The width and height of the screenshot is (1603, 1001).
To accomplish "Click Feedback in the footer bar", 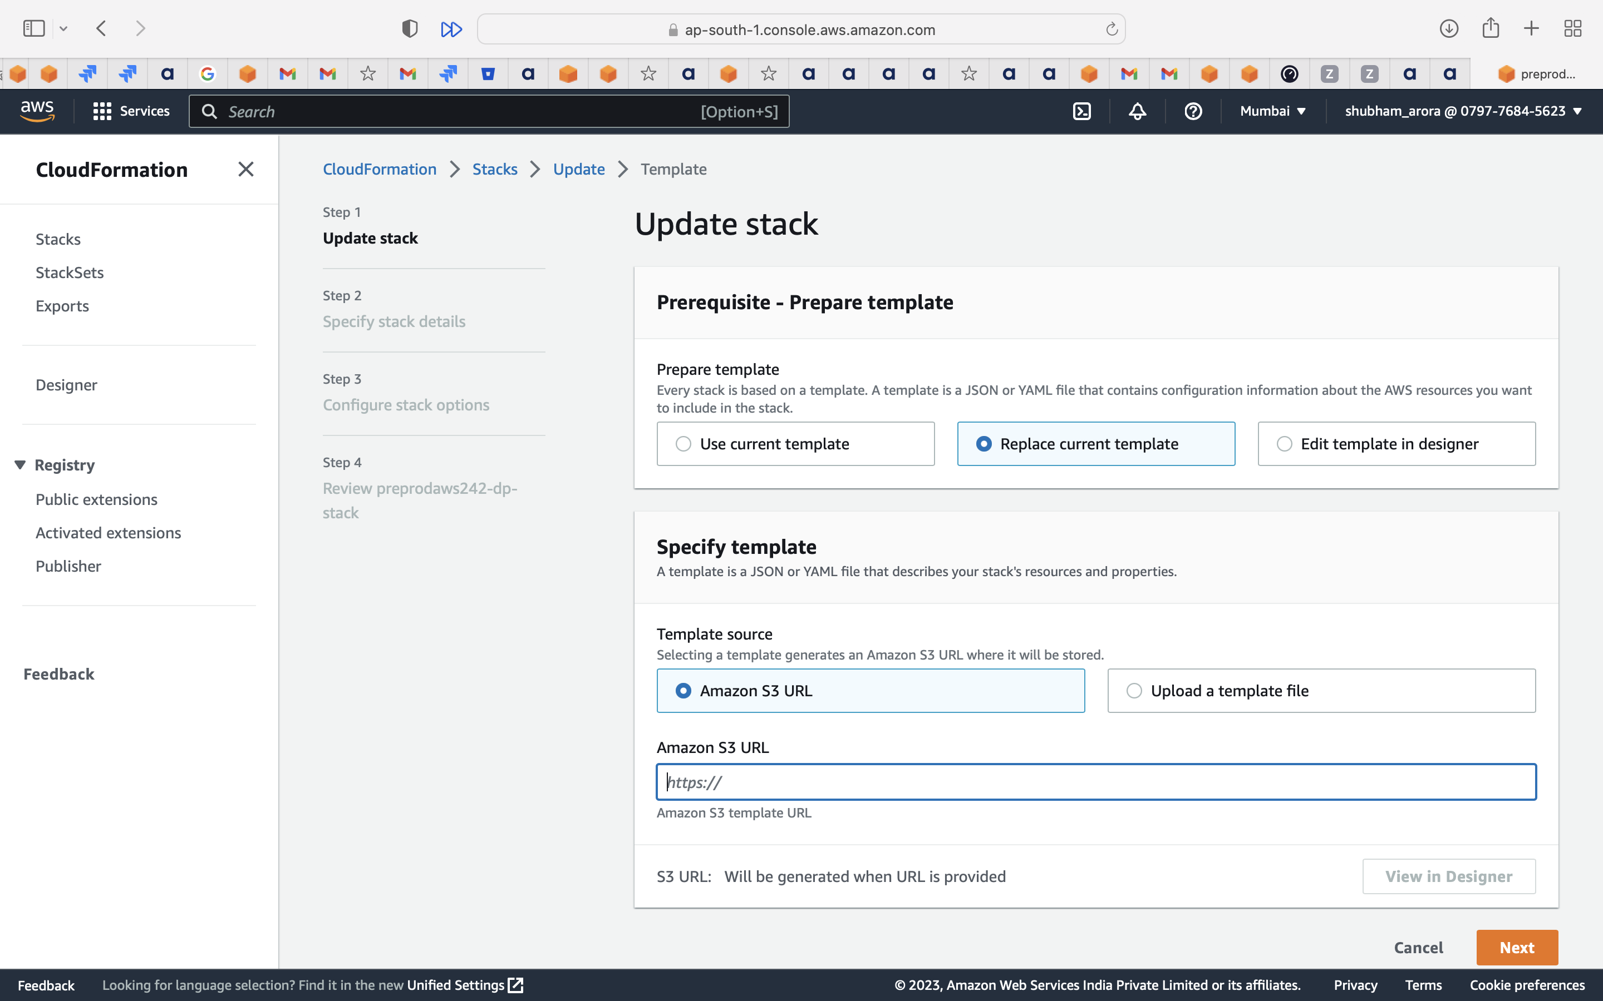I will pos(46,985).
